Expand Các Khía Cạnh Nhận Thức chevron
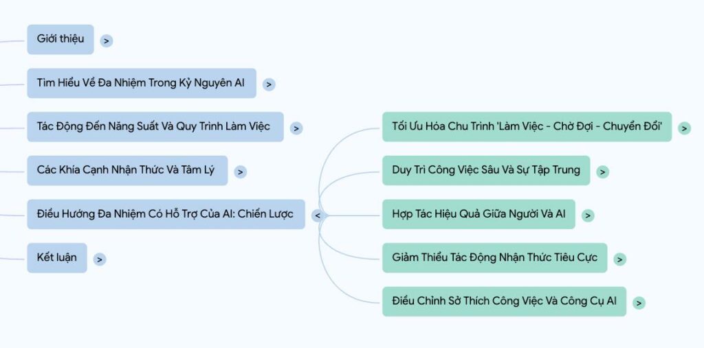This screenshot has width=704, height=348. click(x=240, y=172)
